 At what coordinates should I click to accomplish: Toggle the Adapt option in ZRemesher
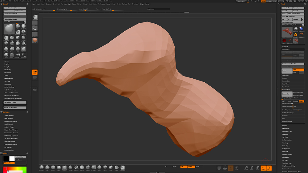point(301,101)
